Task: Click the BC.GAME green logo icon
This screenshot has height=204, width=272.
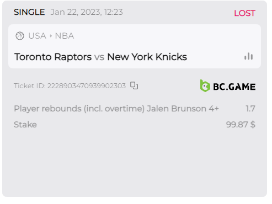Action: pos(205,85)
